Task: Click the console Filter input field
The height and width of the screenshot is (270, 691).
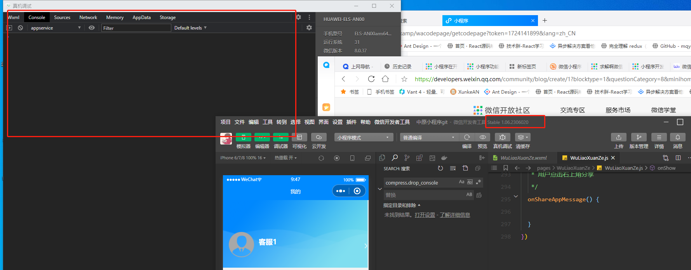Action: (x=136, y=28)
